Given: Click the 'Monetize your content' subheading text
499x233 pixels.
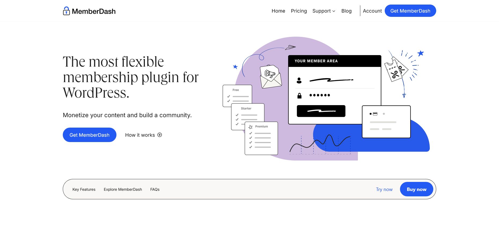Looking at the screenshot, I should [127, 115].
